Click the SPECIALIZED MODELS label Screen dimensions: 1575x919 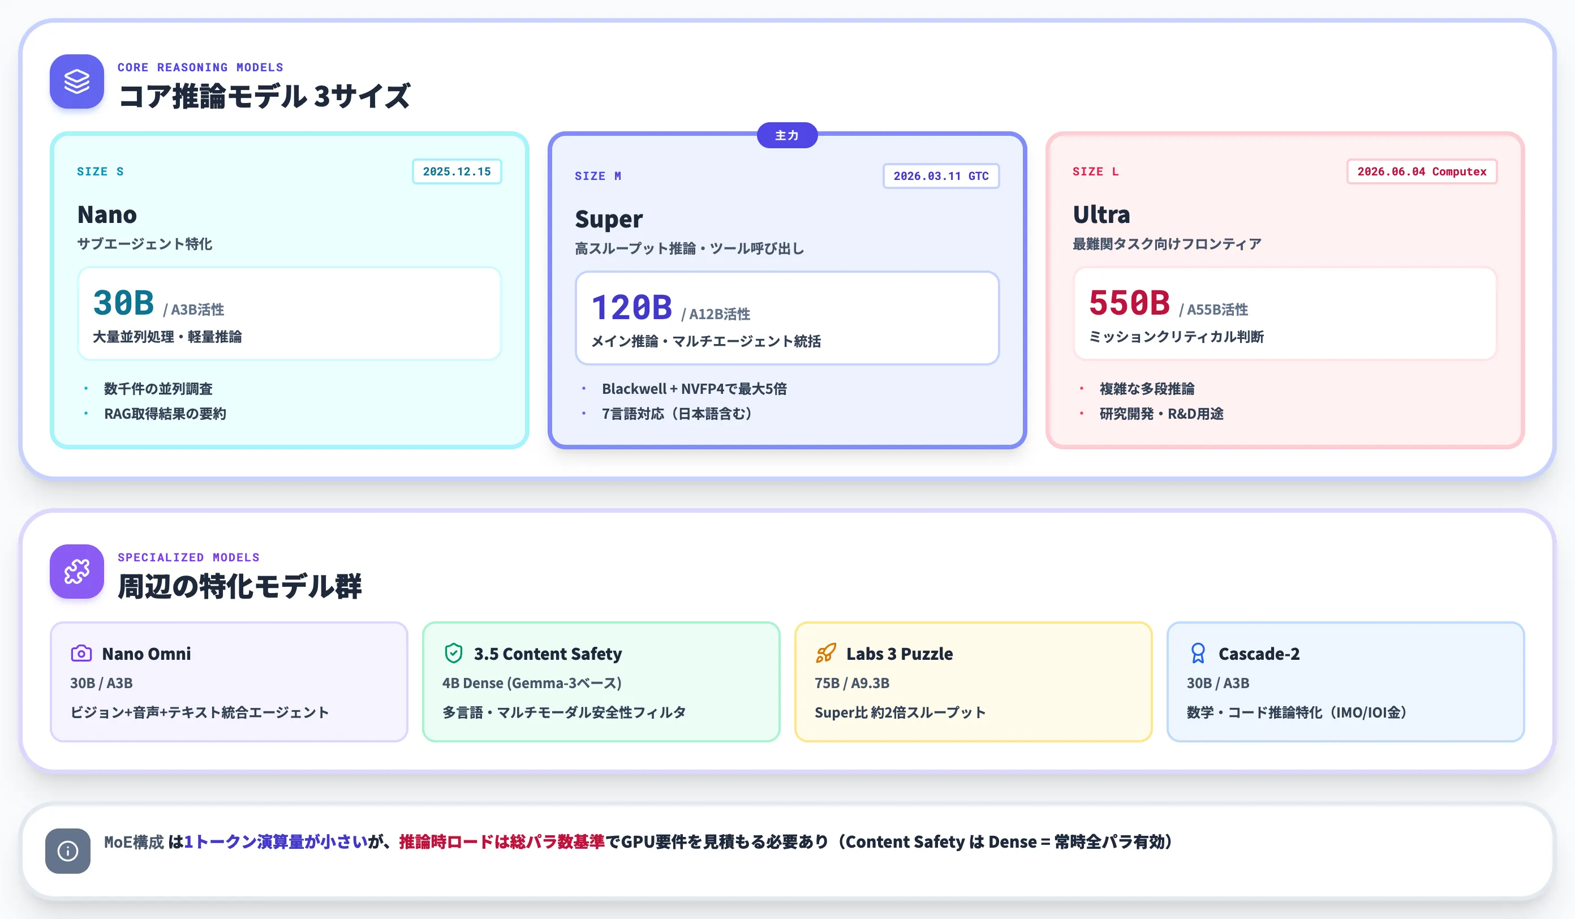coord(189,557)
